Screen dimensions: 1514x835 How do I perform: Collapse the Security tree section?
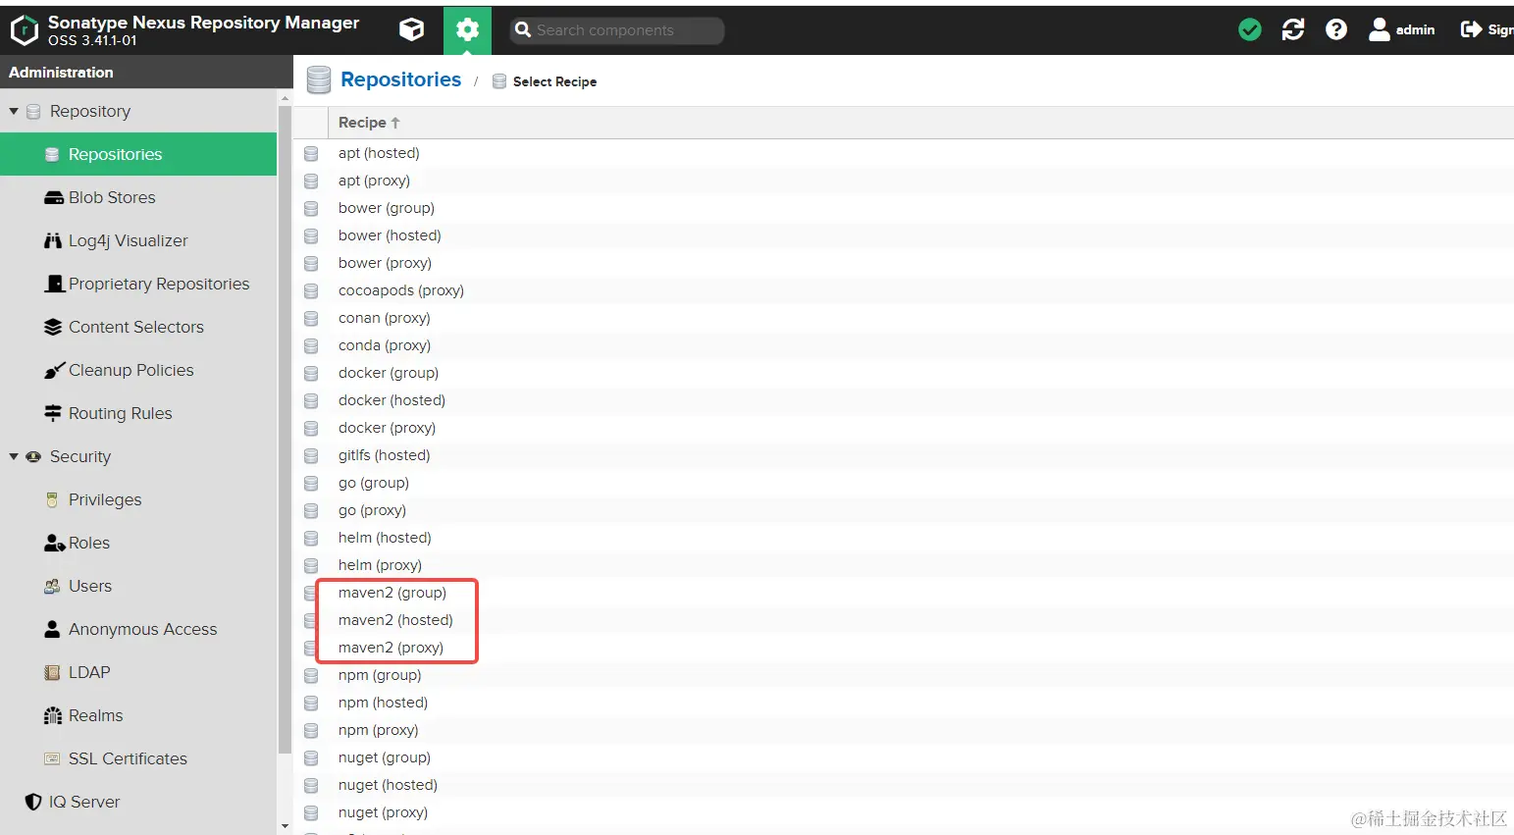click(x=14, y=456)
